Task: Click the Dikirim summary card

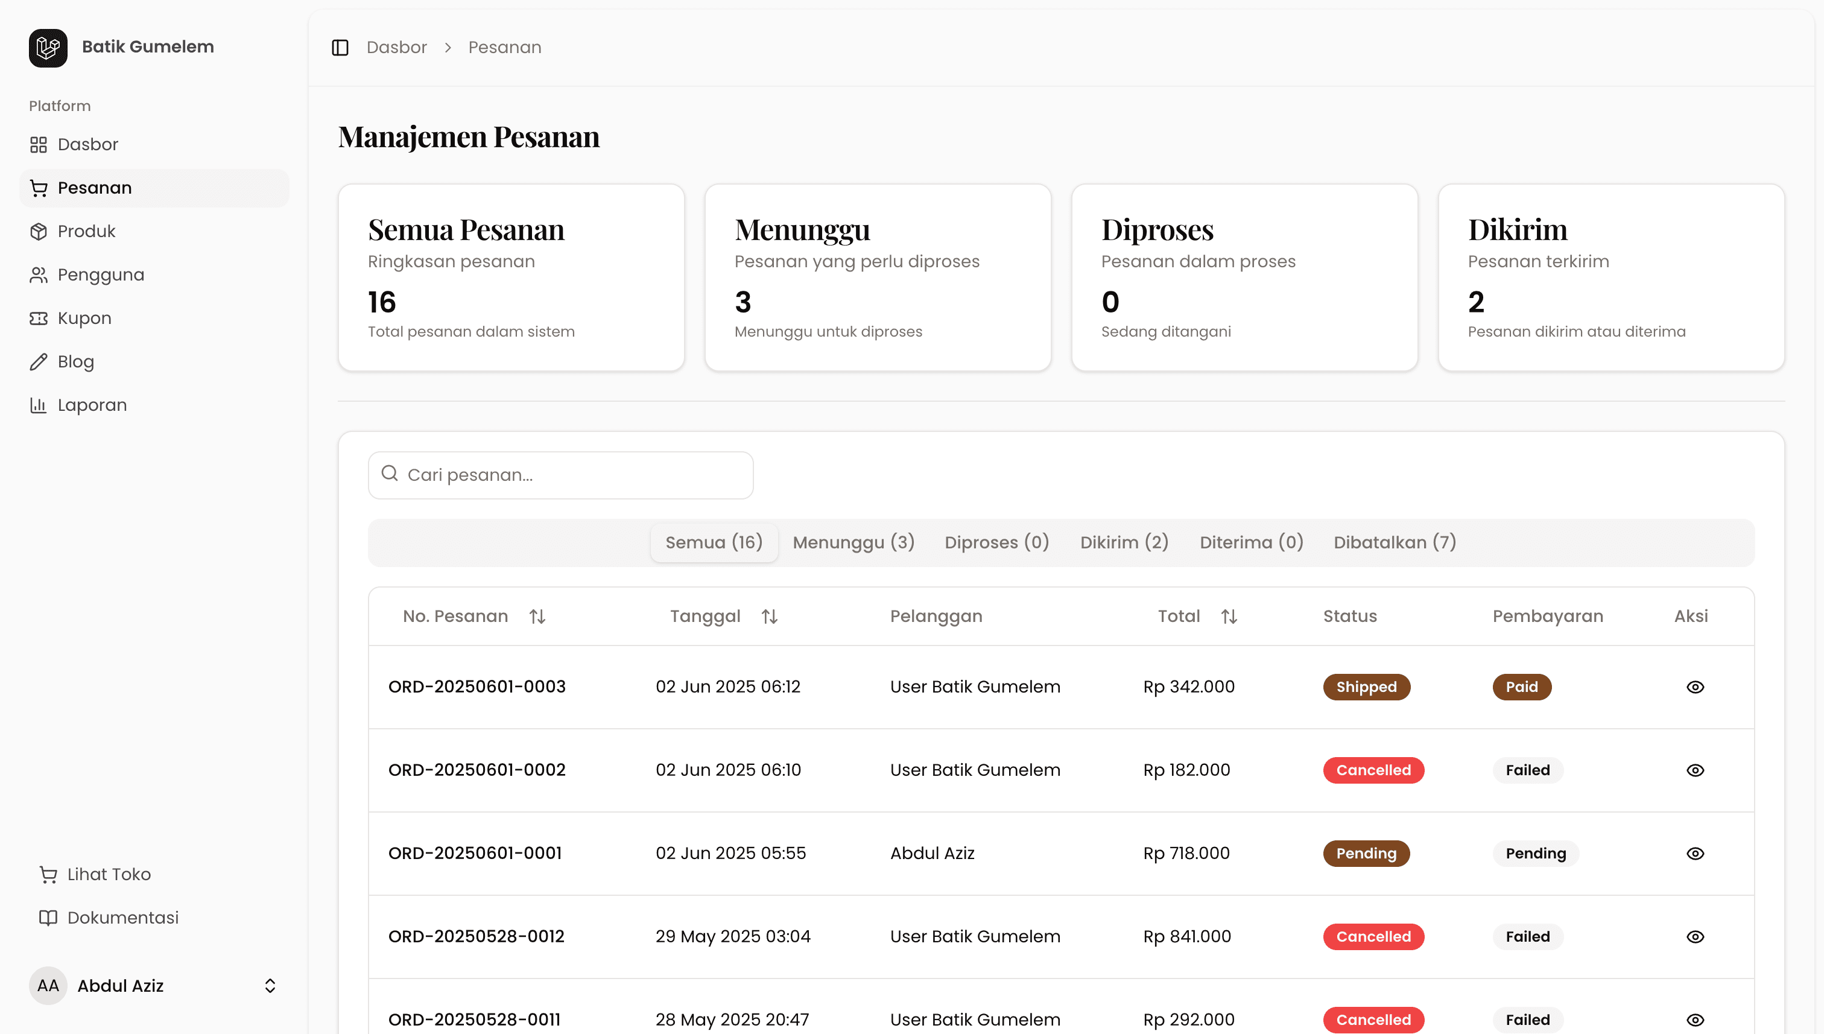Action: click(1612, 278)
